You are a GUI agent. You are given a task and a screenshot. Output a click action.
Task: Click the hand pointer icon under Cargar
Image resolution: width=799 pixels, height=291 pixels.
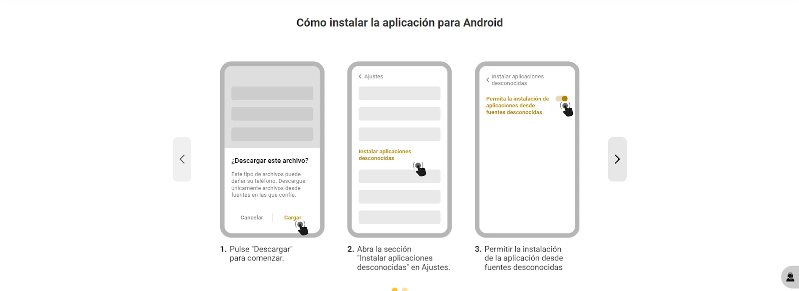pyautogui.click(x=302, y=228)
